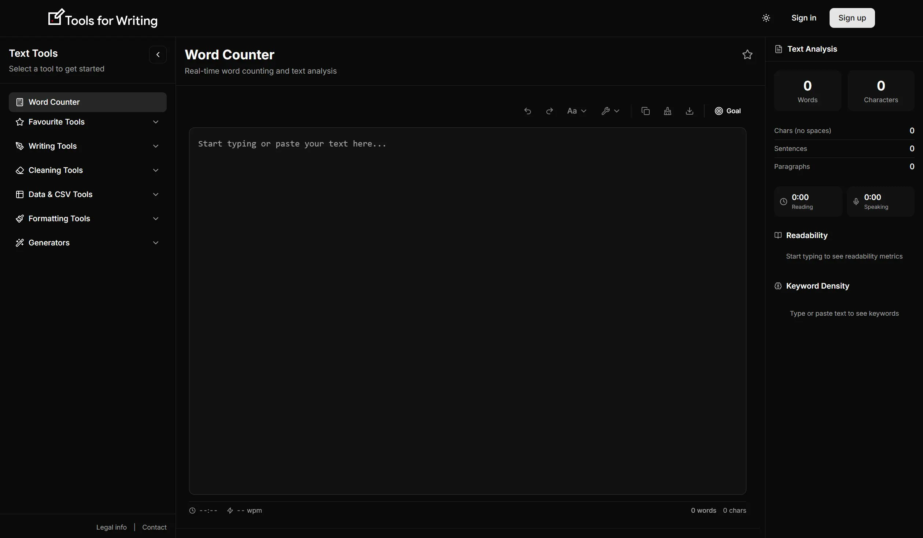This screenshot has width=923, height=538.
Task: Click the Reading time clock icon
Action: pyautogui.click(x=783, y=201)
